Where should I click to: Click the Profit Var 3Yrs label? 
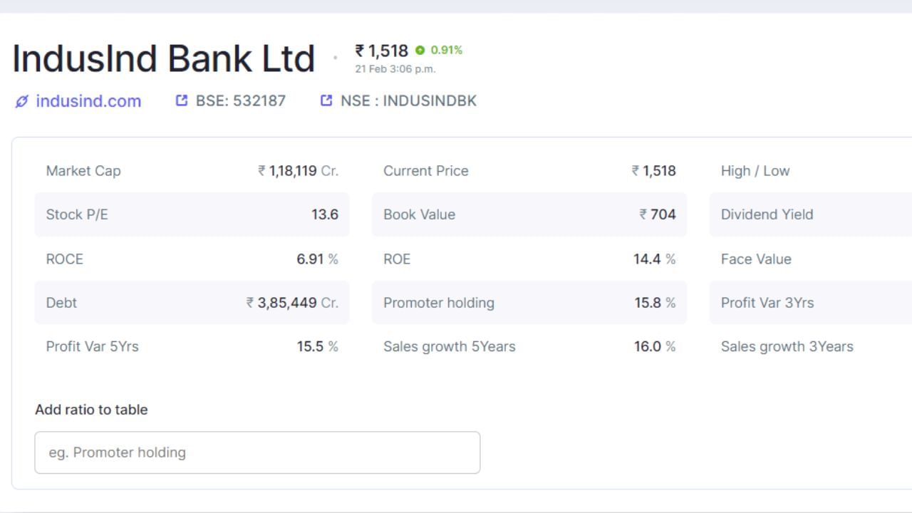(767, 303)
